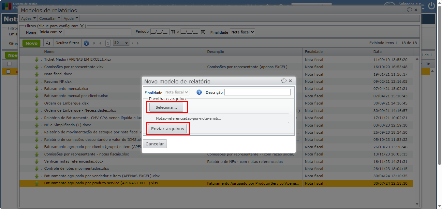Screen dimensions: 442x209
Task: Click the Enviar arquivos button
Action: tap(168, 129)
